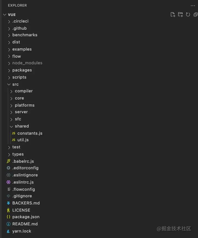Select the LICENSE file
Screen dimensions: 198x238
click(21, 210)
